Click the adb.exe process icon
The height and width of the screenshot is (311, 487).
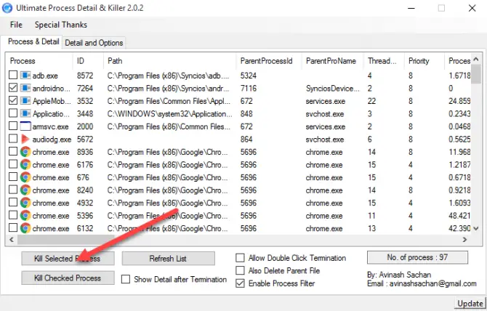(25, 75)
